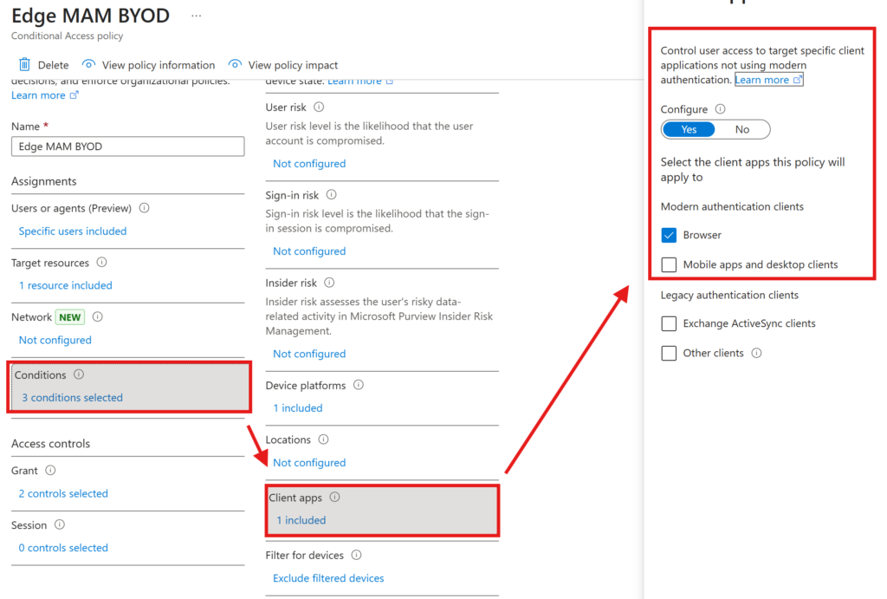
Task: Check Mobile apps and desktop clients
Action: [x=669, y=264]
